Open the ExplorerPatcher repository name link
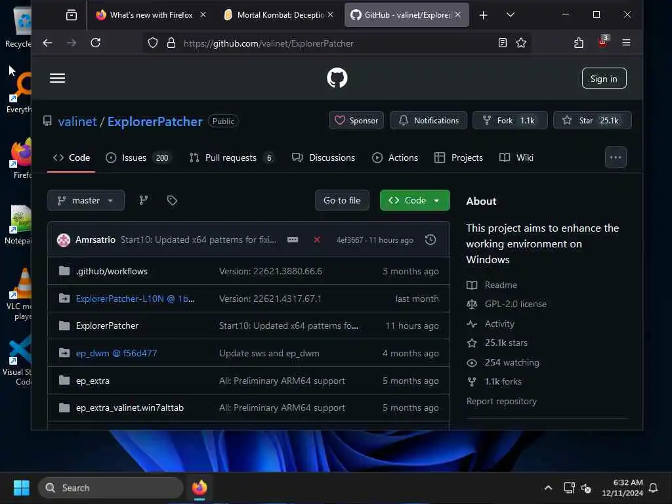The height and width of the screenshot is (504, 672). coord(155,121)
